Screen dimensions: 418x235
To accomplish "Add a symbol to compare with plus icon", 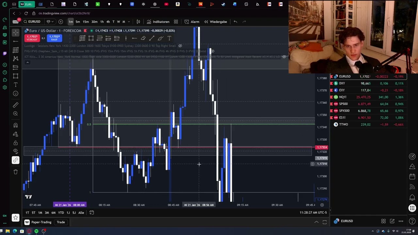I will tap(60, 22).
